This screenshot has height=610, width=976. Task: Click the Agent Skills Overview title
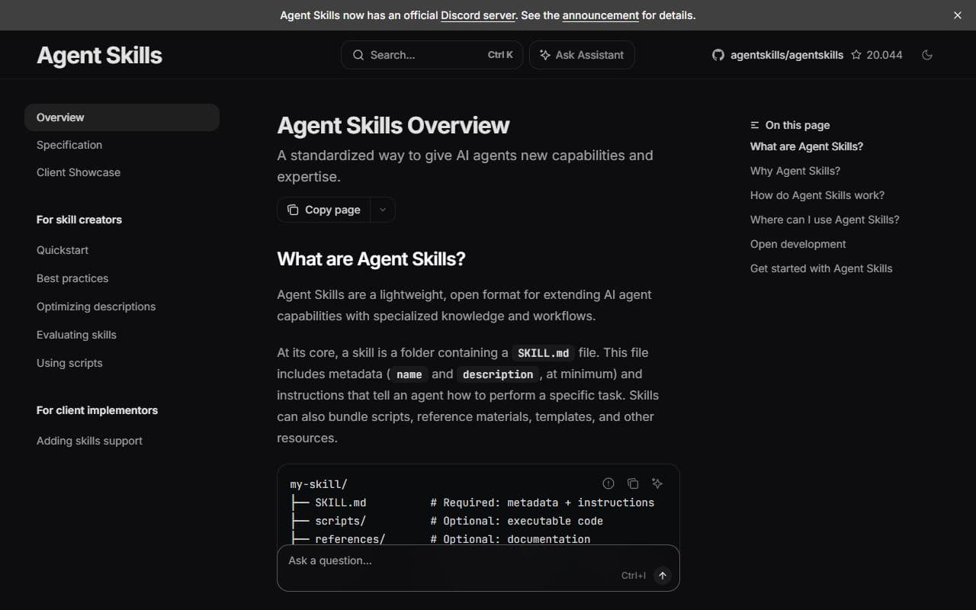tap(393, 125)
